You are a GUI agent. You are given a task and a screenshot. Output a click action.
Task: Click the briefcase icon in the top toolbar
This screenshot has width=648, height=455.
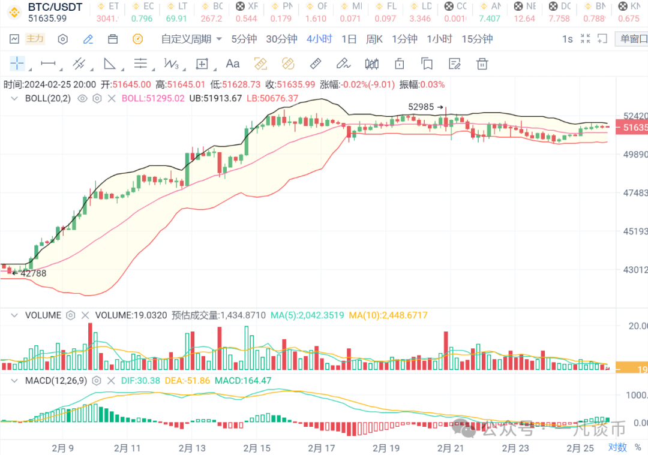point(112,39)
